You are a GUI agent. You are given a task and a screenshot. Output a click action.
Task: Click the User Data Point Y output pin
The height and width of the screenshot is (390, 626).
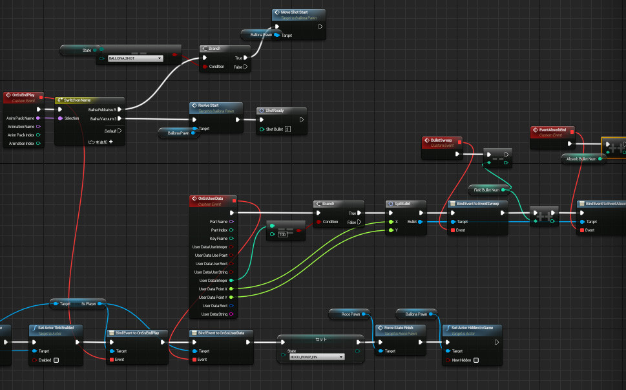click(x=231, y=298)
